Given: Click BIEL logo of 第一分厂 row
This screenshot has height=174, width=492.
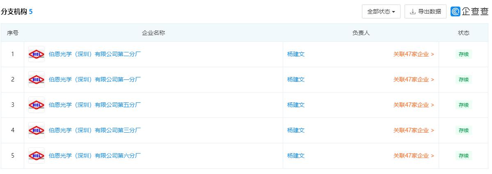Looking at the screenshot, I should [37, 79].
